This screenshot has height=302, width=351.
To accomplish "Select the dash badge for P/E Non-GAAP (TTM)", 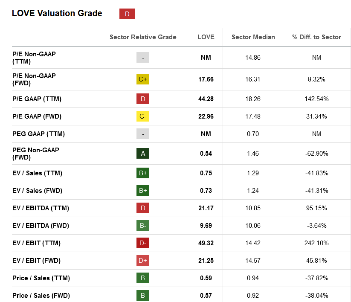I will coord(143,57).
